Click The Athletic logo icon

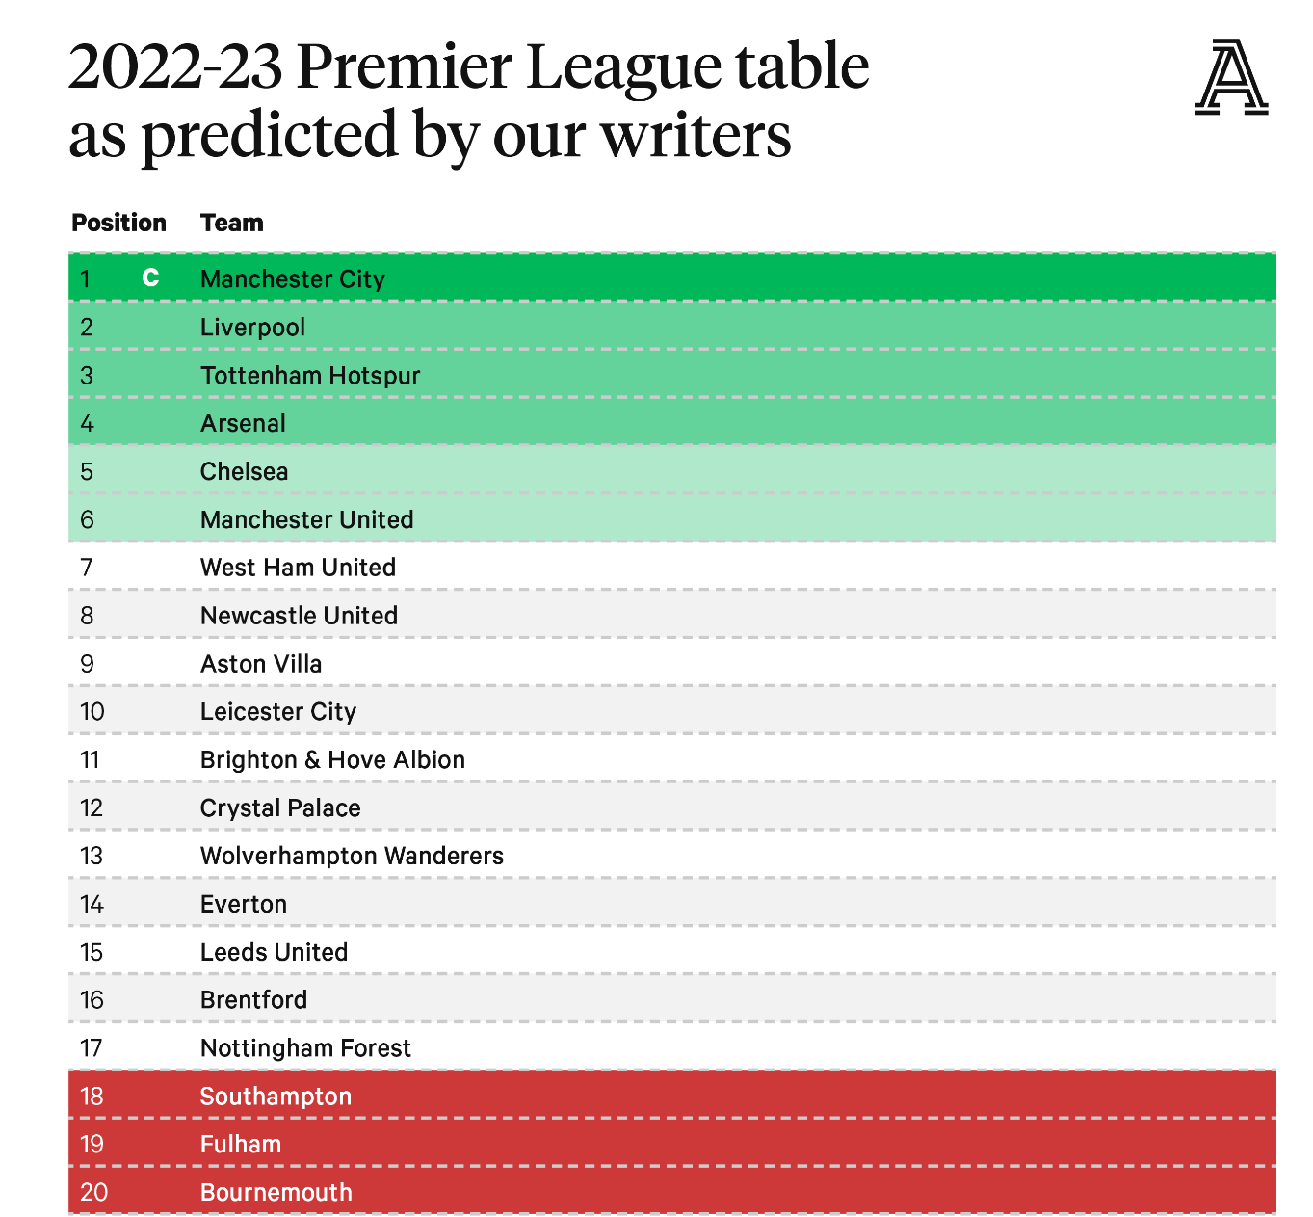[x=1231, y=77]
